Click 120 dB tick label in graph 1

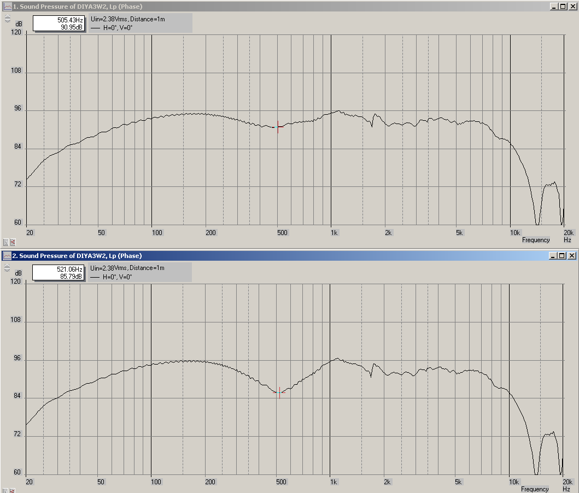point(16,32)
